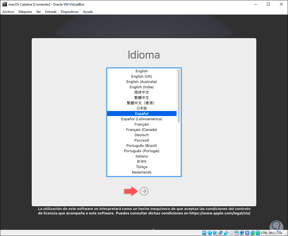Click the audio status icon
The height and width of the screenshot is (236, 288).
(x=215, y=233)
